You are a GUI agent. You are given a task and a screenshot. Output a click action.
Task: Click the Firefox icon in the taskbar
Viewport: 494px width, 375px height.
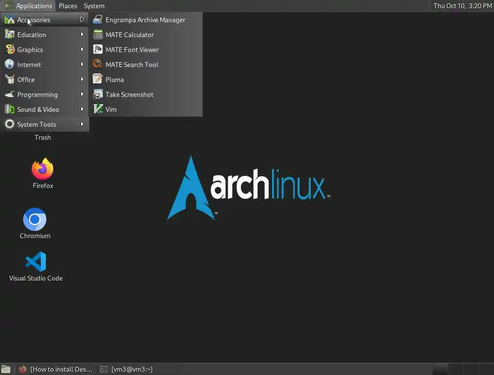click(22, 369)
